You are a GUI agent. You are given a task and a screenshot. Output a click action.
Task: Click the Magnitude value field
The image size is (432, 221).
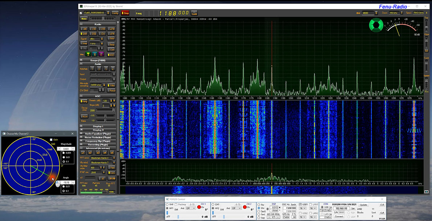point(65,149)
